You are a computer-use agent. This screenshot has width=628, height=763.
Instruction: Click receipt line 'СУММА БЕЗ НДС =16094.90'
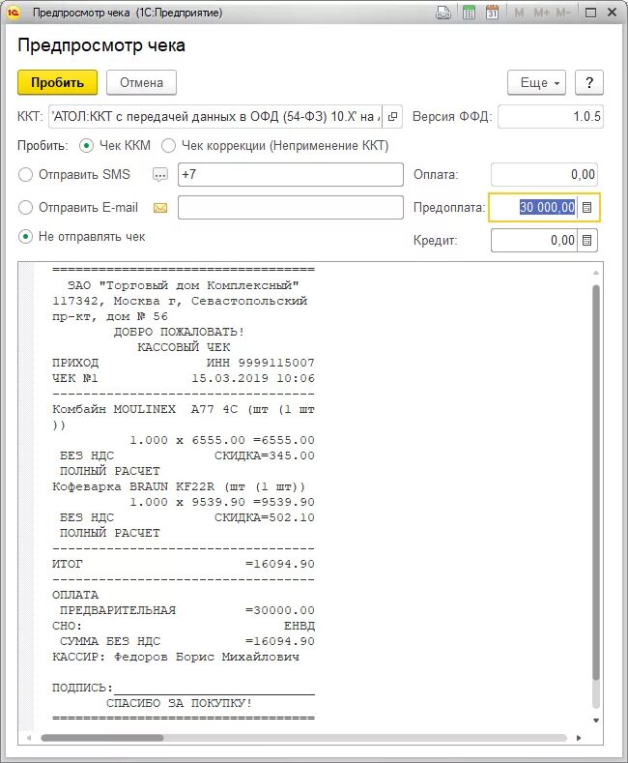(187, 641)
